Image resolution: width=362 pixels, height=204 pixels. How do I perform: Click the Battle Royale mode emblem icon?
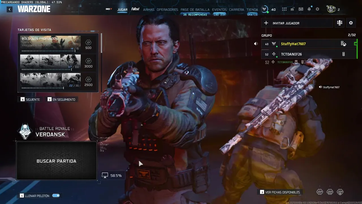[x=25, y=131]
